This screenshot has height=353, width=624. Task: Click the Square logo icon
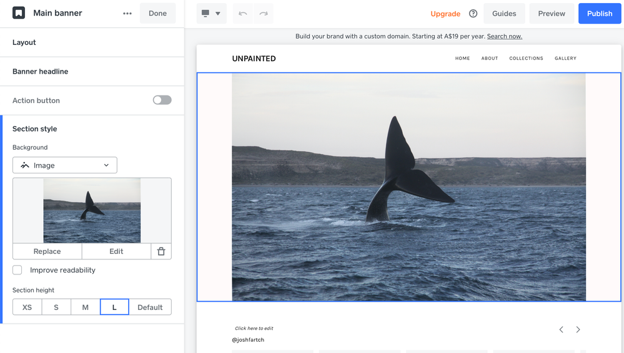tap(19, 13)
